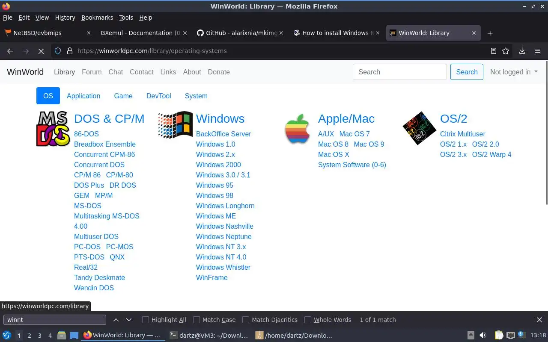Viewport: 548px width, 342px height.
Task: Open the Firefox hamburger menu
Action: (x=538, y=51)
